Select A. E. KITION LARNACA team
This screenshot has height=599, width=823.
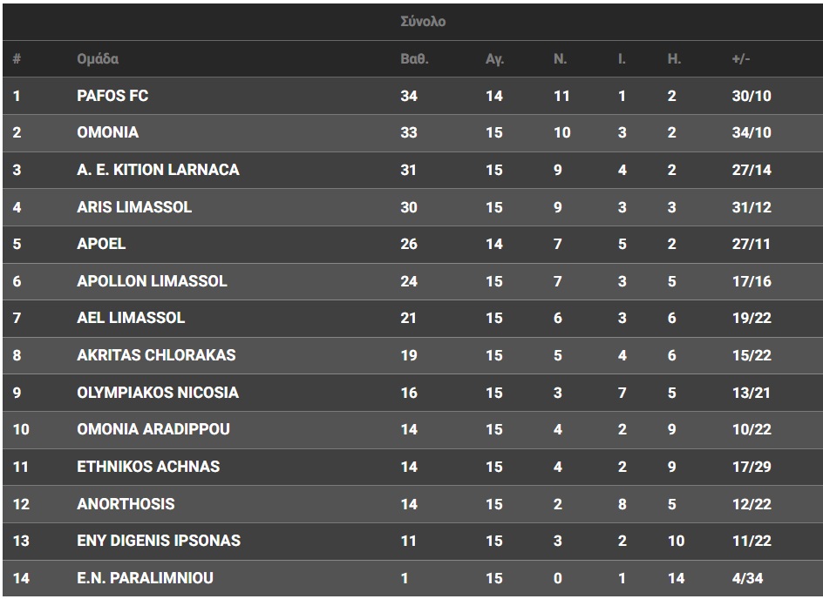(x=158, y=170)
